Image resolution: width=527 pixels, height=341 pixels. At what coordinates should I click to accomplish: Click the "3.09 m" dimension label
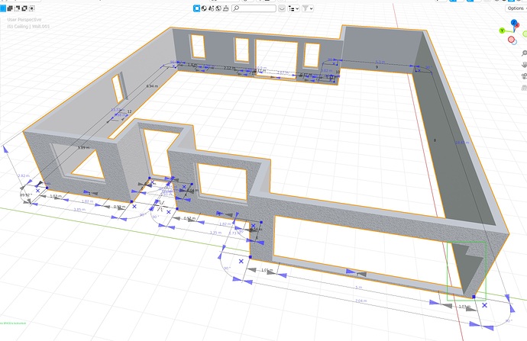point(83,148)
